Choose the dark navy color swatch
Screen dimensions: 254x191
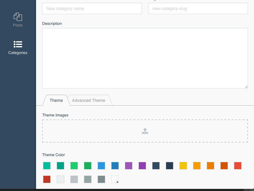pyautogui.click(x=170, y=166)
